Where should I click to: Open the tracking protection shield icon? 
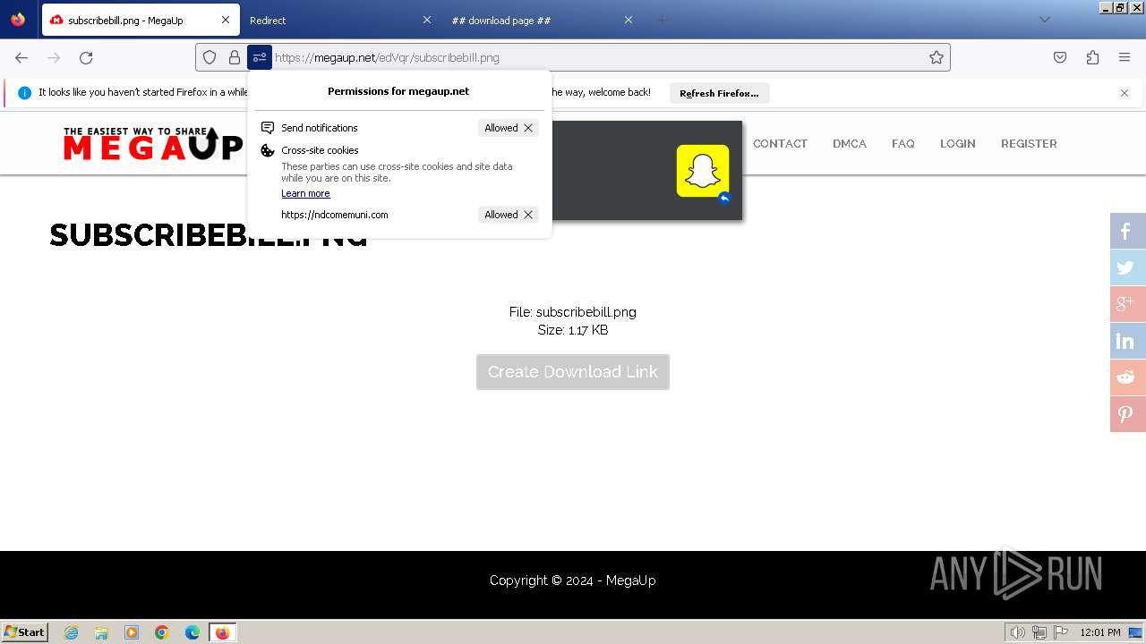210,57
